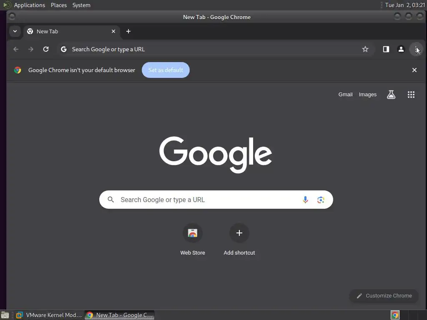Click the Chrome back navigation arrow
Screen dimensions: 427x320
tap(16, 49)
